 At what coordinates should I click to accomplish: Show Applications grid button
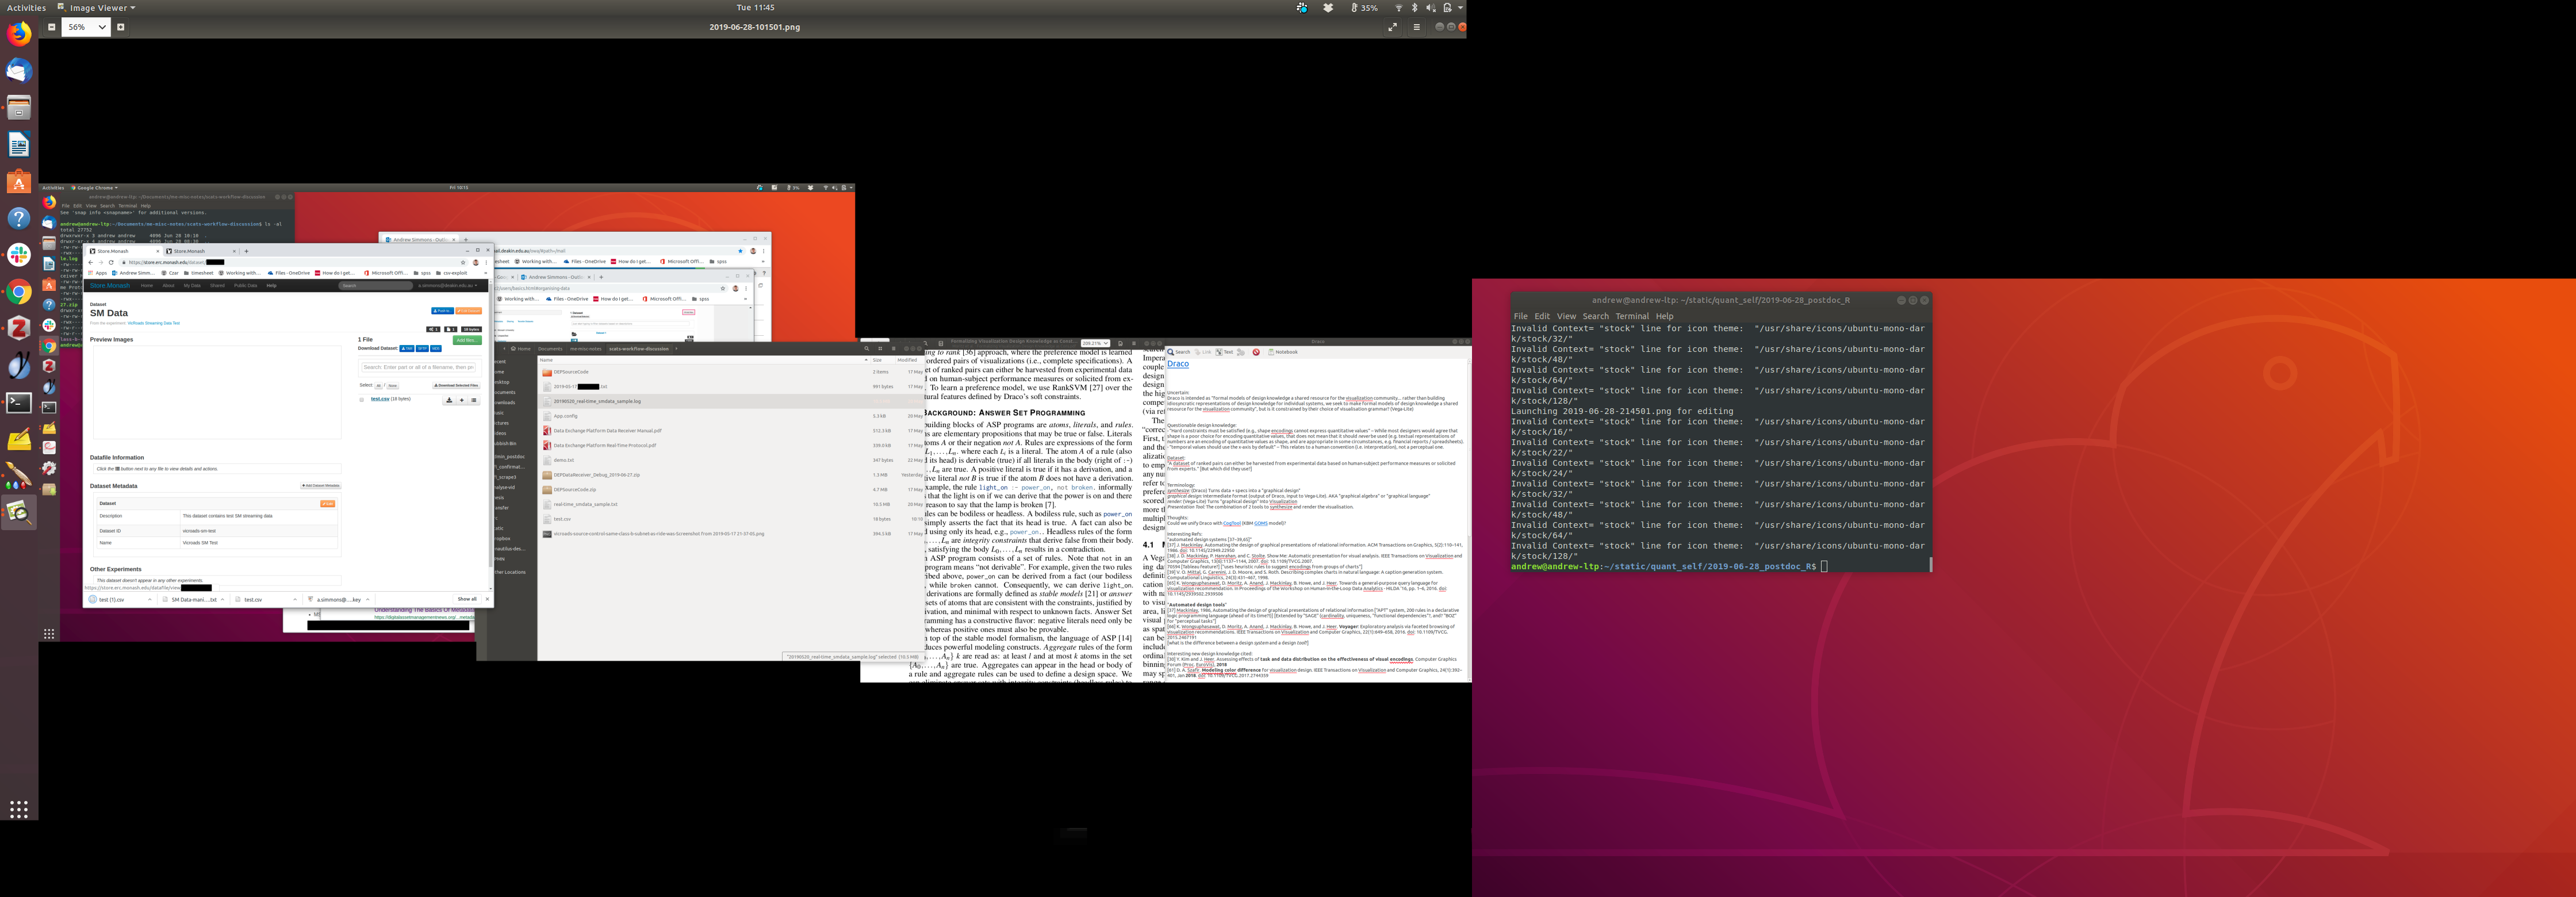[19, 809]
